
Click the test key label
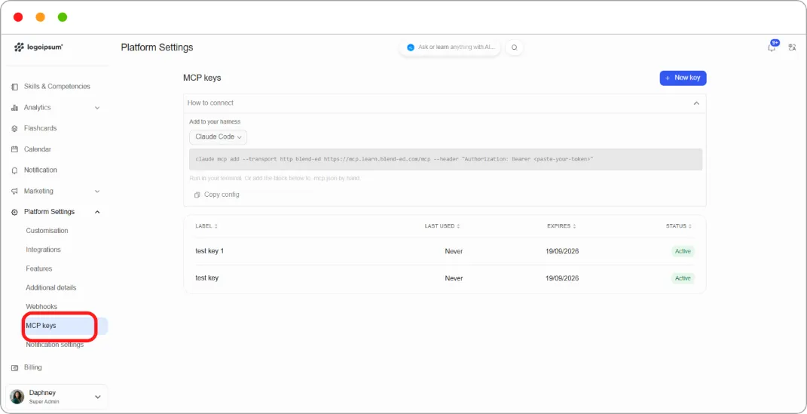207,278
